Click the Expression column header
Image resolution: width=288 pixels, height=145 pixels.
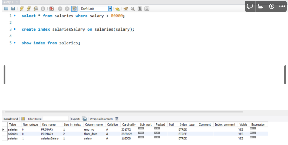258,124
